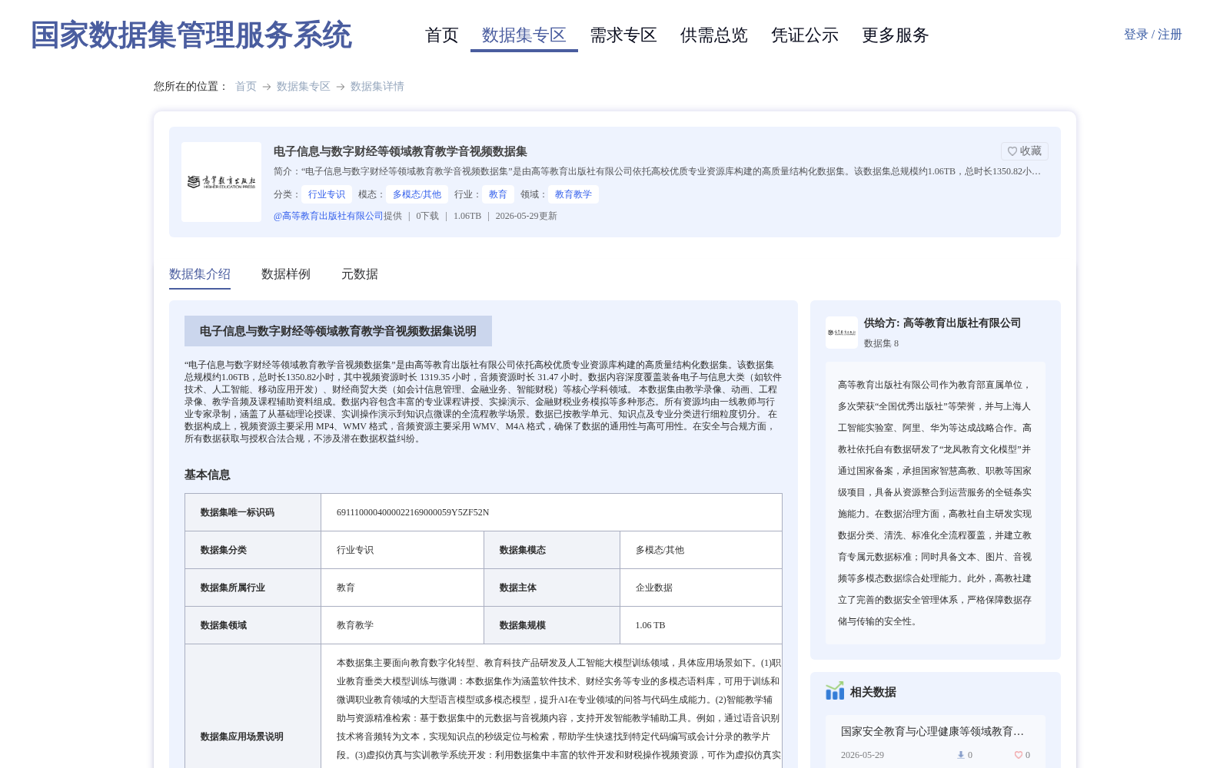Click dataset title 电子信息与数字财经等领域教育教学音视频数据集
The height and width of the screenshot is (768, 1230).
point(401,151)
